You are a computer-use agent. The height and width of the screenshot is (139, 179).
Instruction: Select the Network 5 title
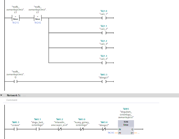14,95
